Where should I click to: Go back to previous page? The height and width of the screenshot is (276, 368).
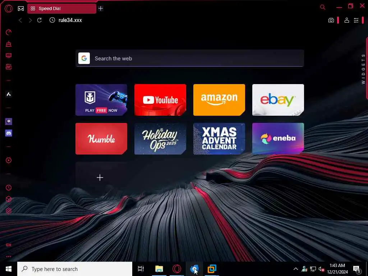[x=20, y=20]
